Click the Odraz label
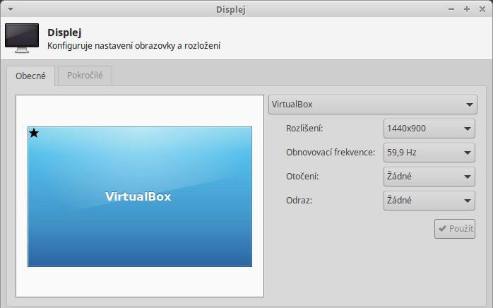 [x=299, y=201]
